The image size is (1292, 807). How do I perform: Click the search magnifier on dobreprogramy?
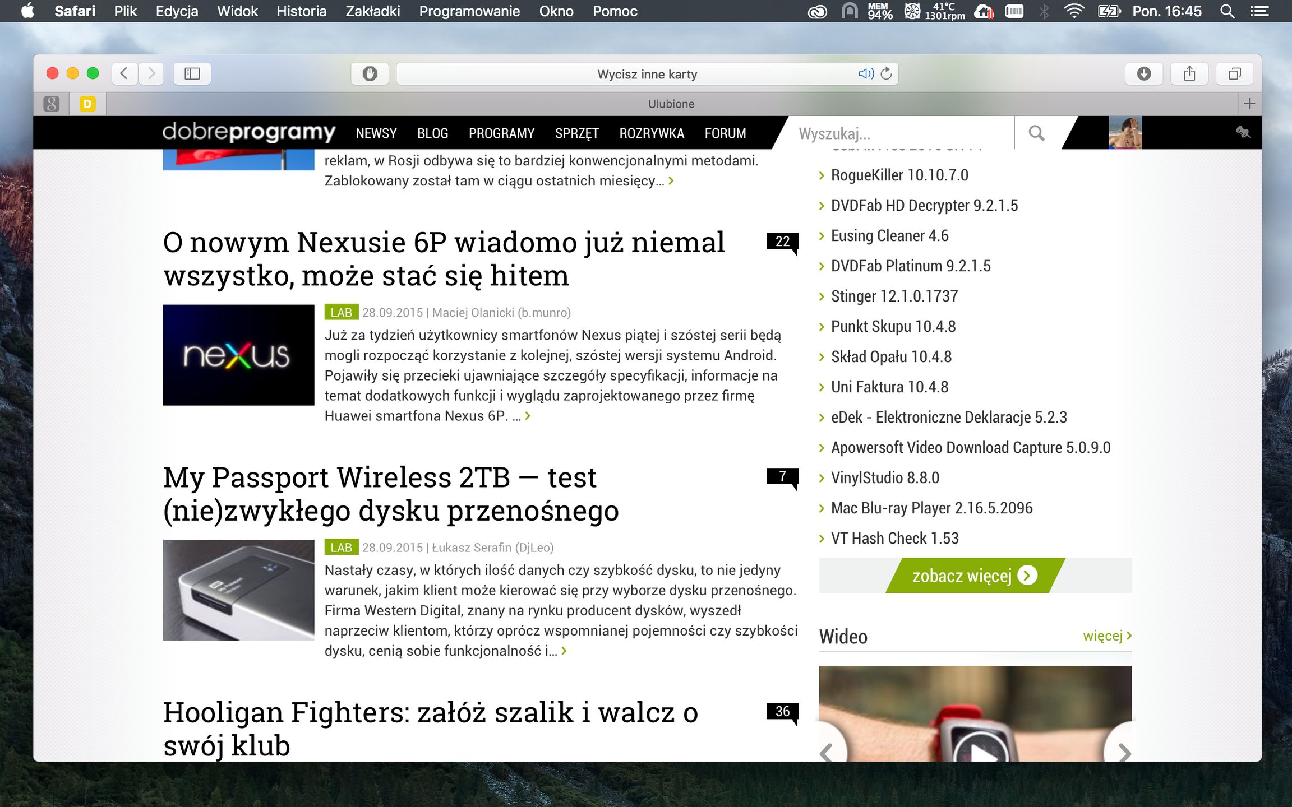pyautogui.click(x=1036, y=133)
